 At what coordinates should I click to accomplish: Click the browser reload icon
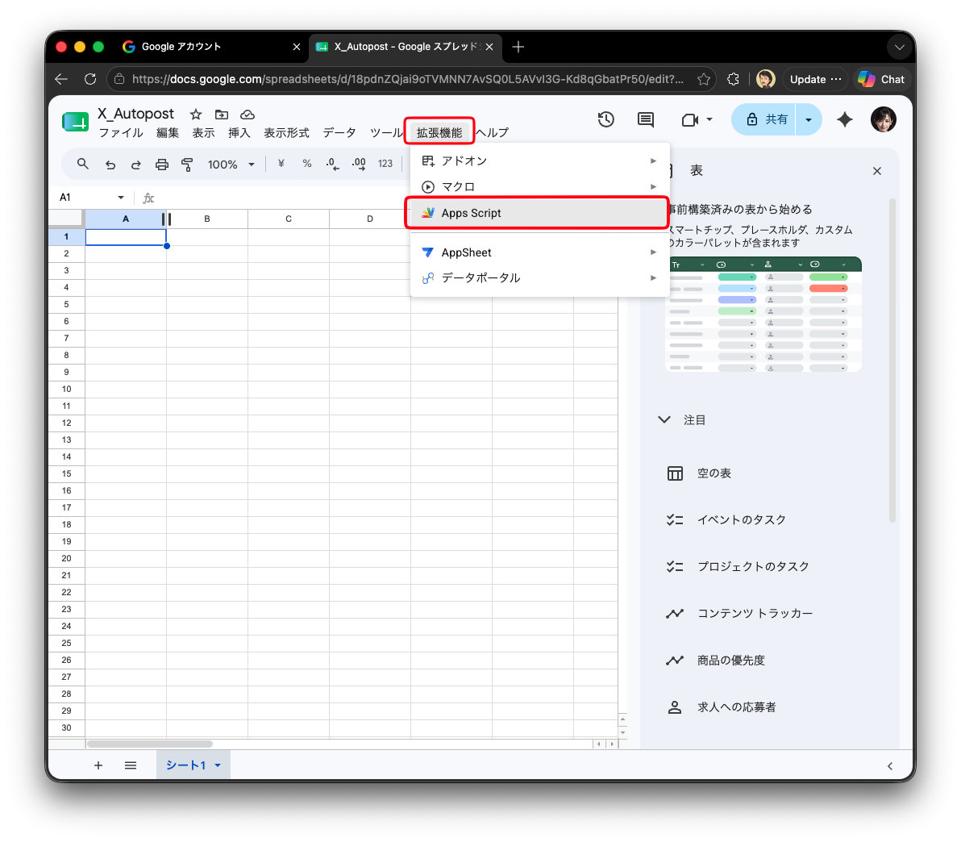pos(90,79)
